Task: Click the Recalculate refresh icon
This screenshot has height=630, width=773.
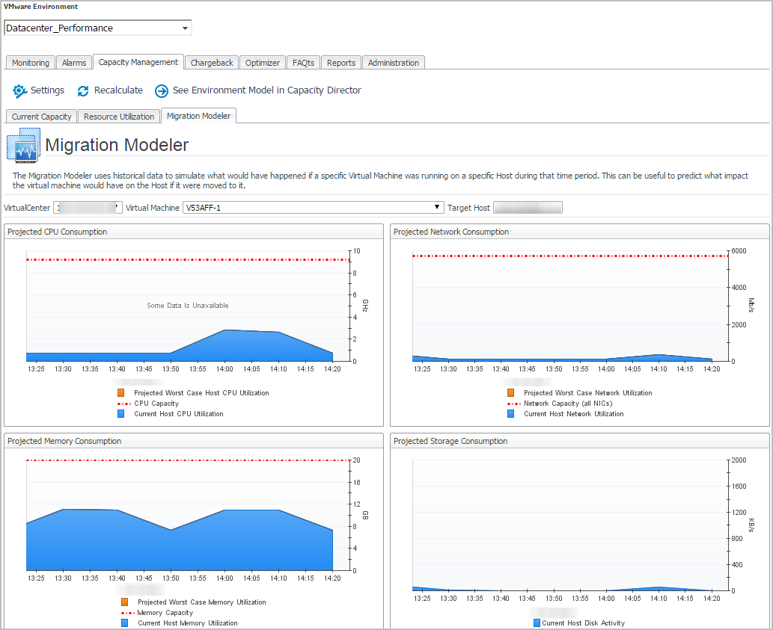Action: point(83,90)
